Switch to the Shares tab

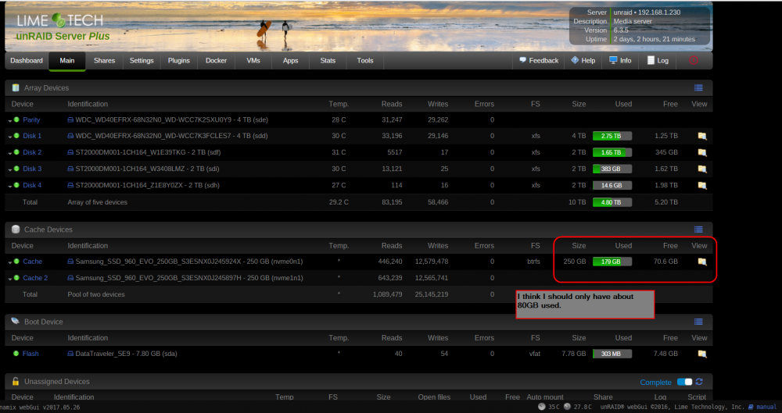pos(104,60)
